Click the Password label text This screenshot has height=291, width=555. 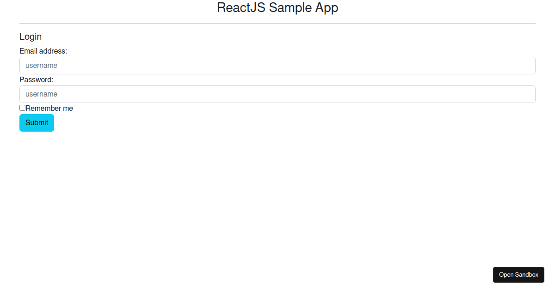coord(36,79)
